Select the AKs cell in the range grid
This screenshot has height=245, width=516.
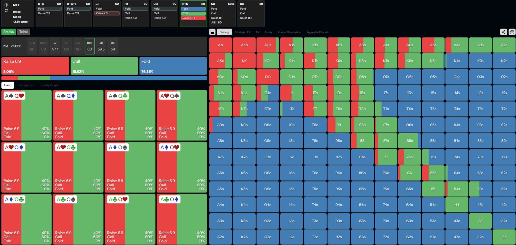coord(244,45)
